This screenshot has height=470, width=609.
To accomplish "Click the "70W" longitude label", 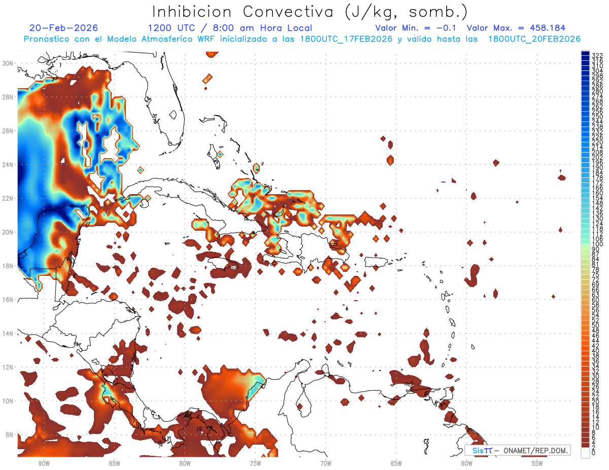I will 326,463.
